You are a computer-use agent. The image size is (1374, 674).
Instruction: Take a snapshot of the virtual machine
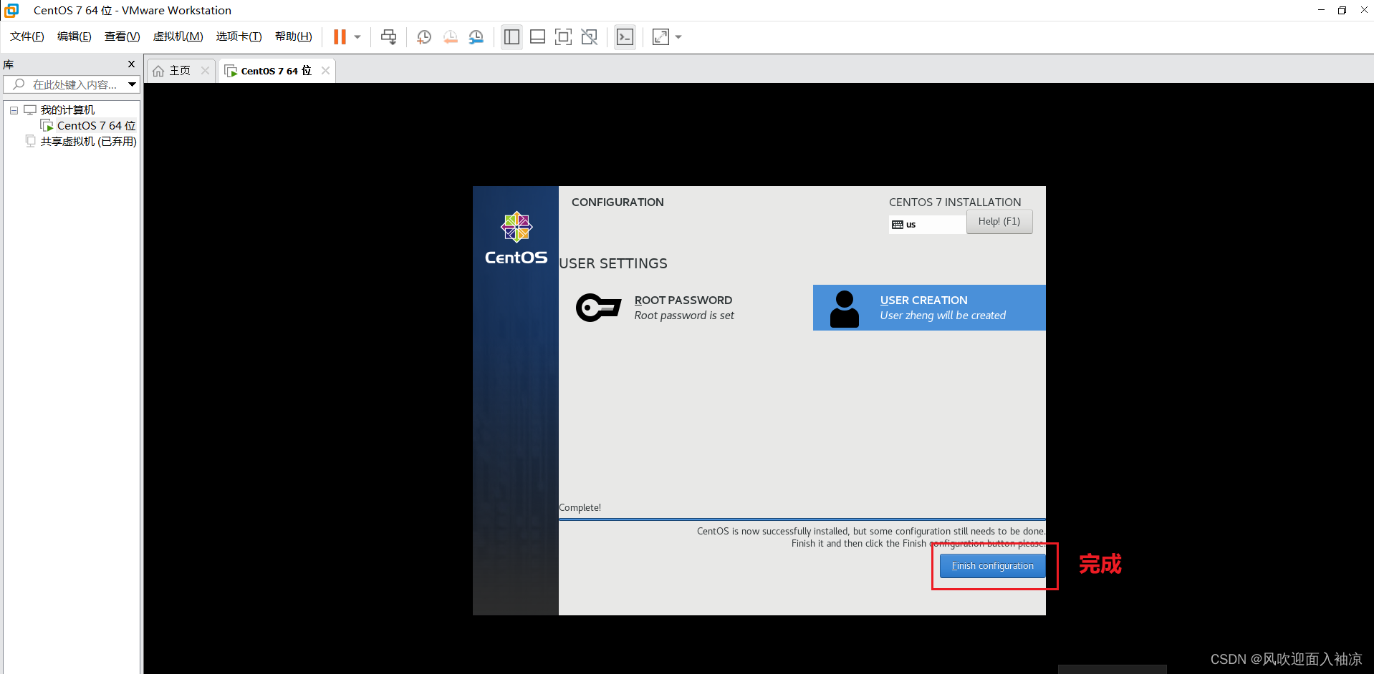pyautogui.click(x=424, y=37)
